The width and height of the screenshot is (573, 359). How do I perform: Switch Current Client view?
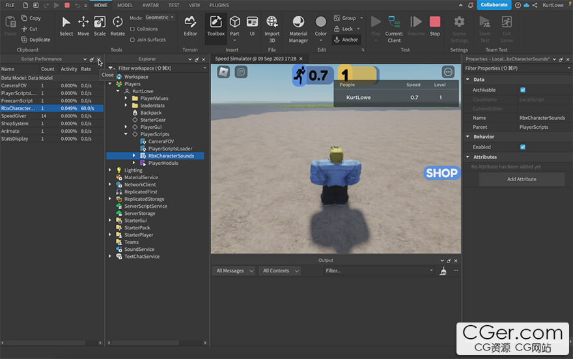pos(394,29)
